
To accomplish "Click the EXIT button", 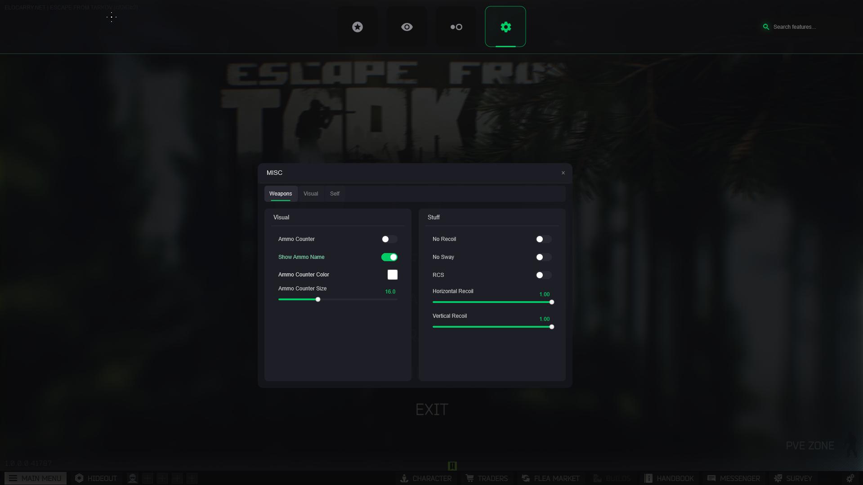I will pyautogui.click(x=432, y=409).
